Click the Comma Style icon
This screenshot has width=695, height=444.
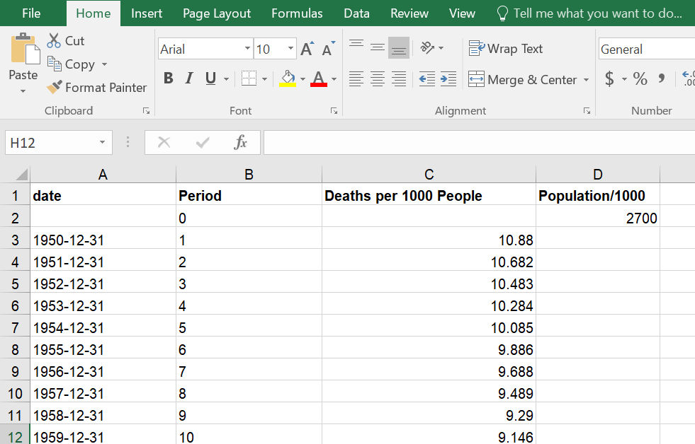click(x=662, y=79)
